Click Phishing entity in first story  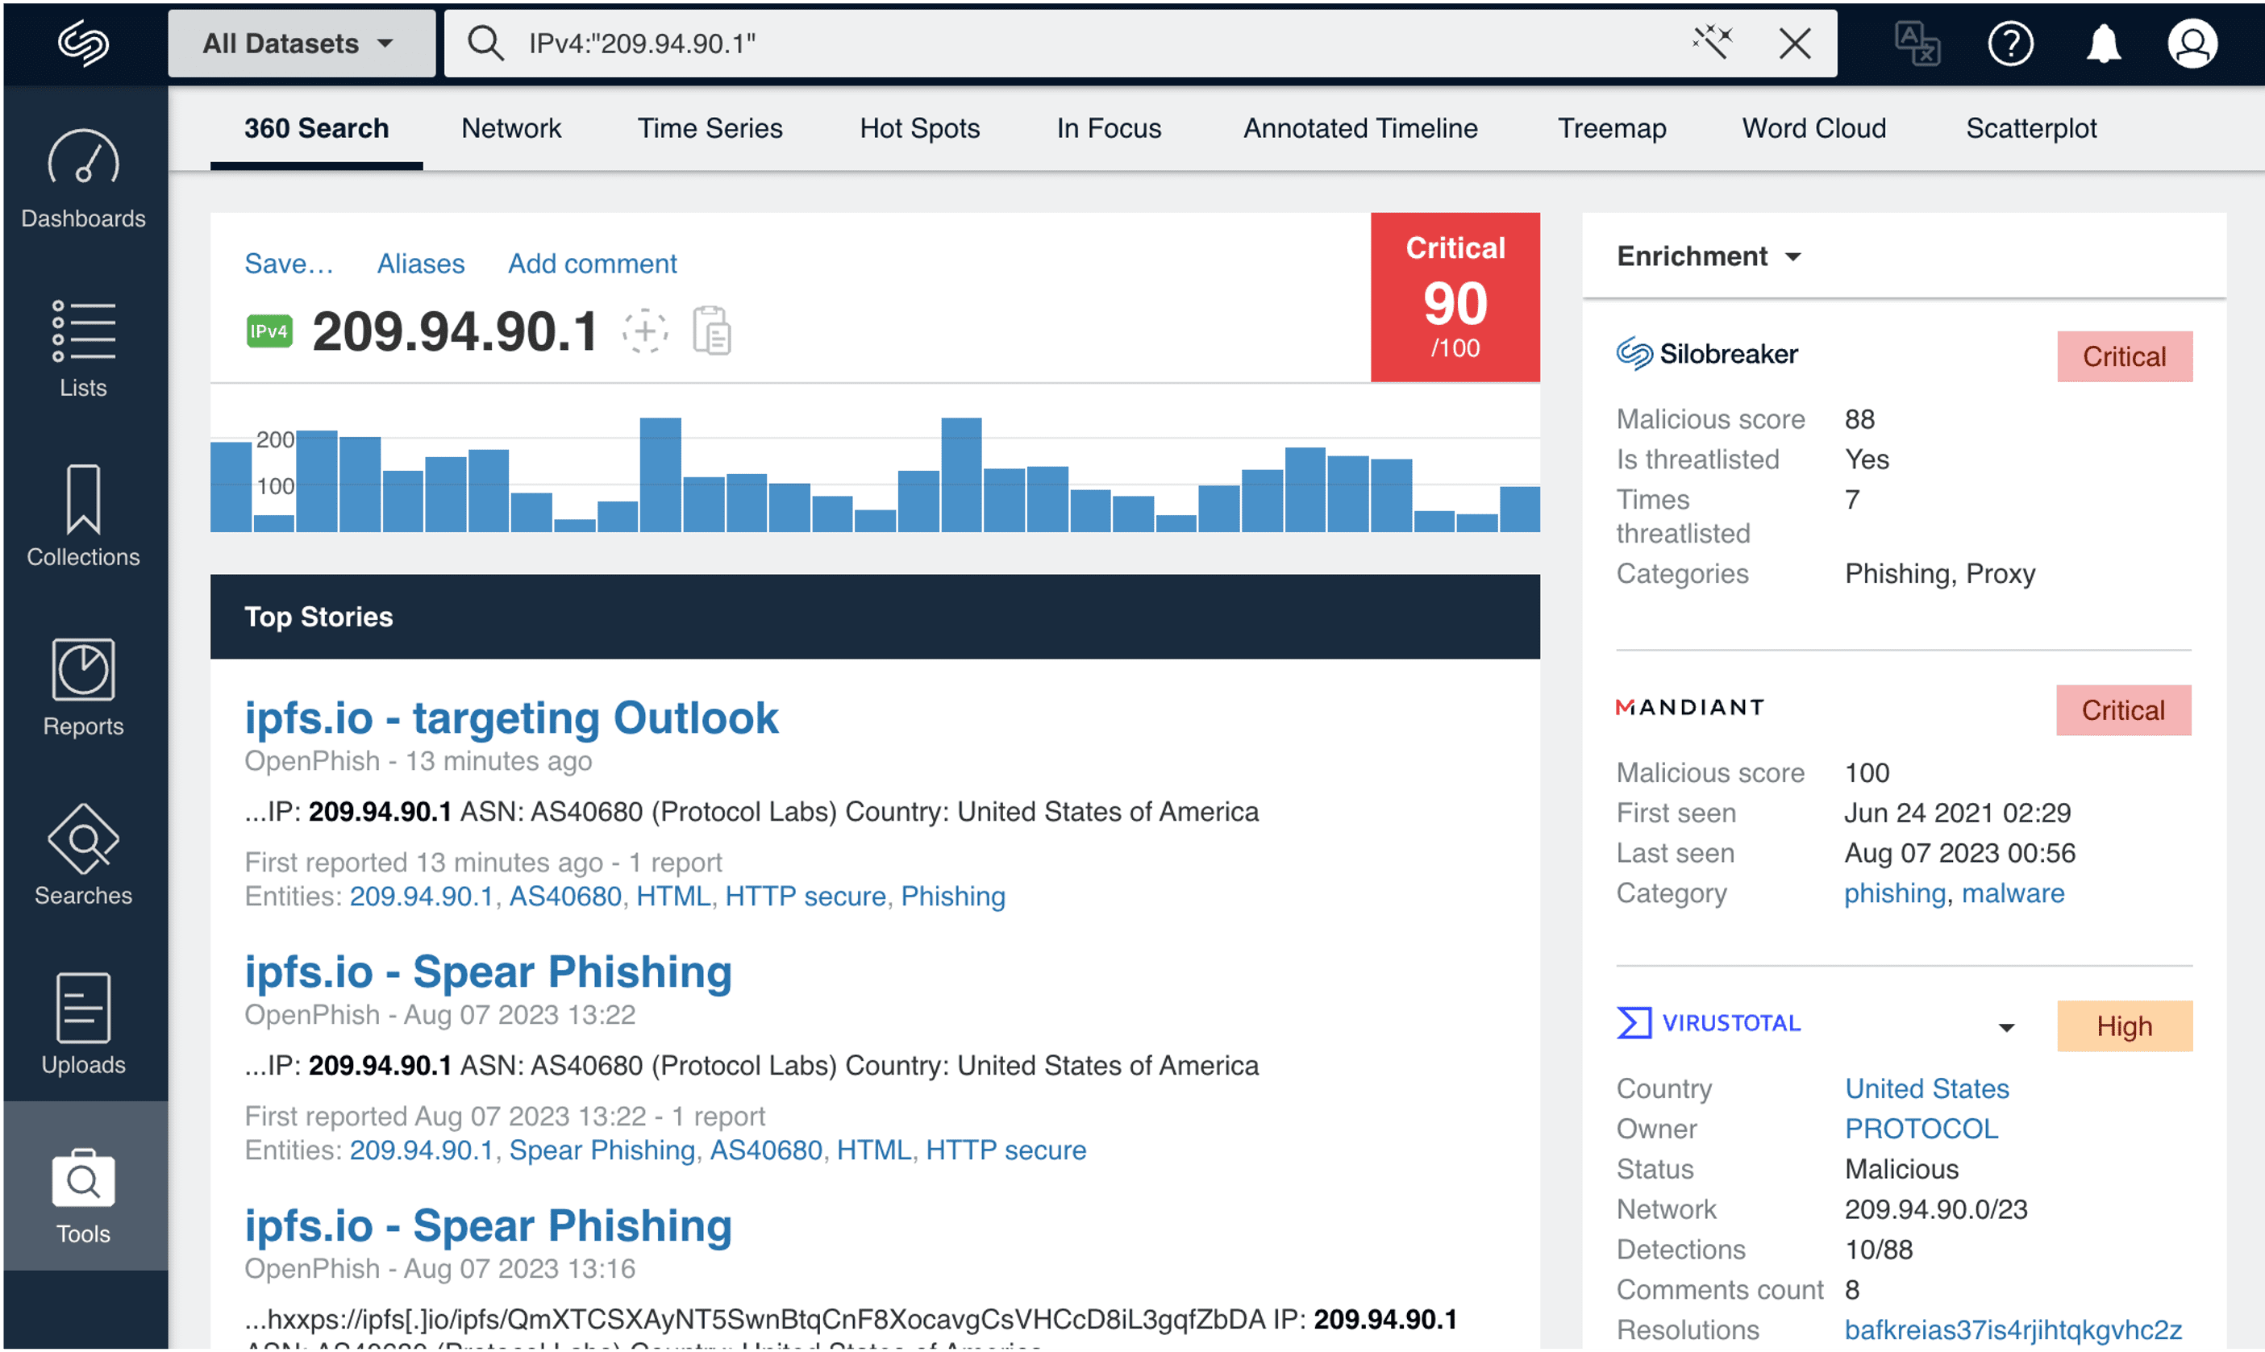click(953, 896)
